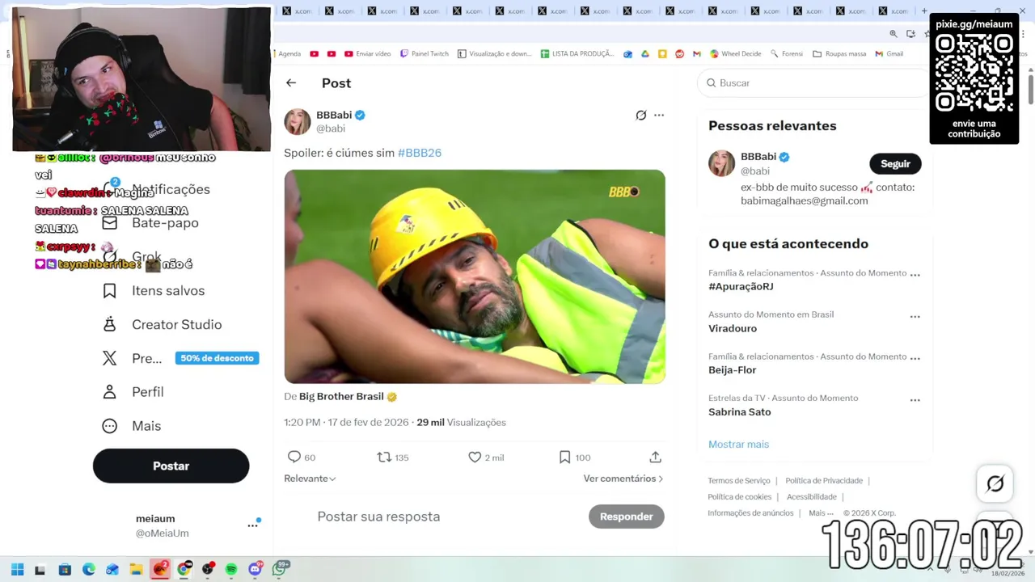Open Acessibilidade footer link

812,496
